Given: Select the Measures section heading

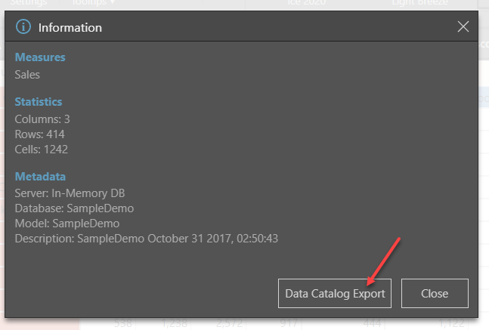Looking at the screenshot, I should (x=40, y=57).
